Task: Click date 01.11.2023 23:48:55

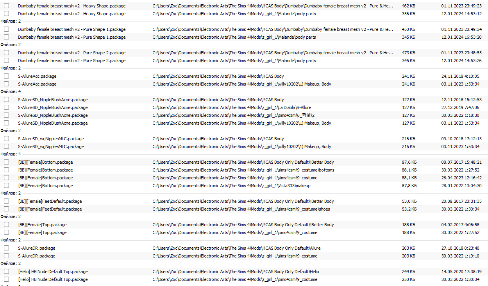Action: tap(461, 53)
